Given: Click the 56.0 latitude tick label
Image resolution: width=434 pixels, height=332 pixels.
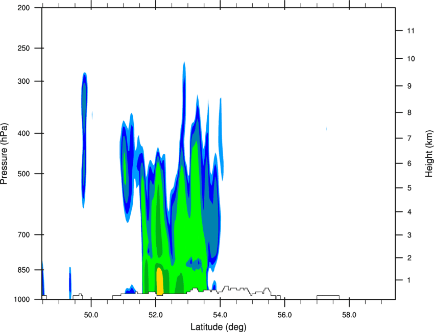Looking at the screenshot, I should 284,315.
